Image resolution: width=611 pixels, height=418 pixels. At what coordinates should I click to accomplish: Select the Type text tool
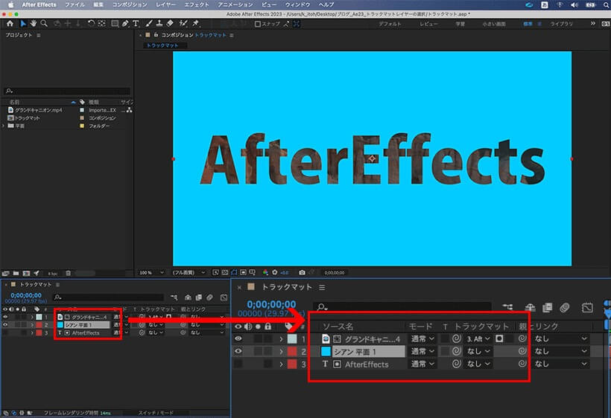pyautogui.click(x=136, y=24)
